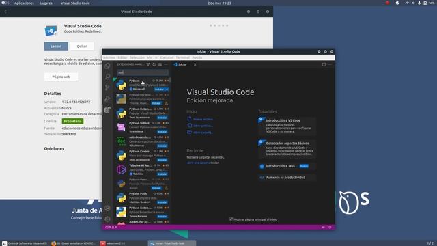
Task: Click the errors and warnings status bar indicator
Action: [x=111, y=227]
